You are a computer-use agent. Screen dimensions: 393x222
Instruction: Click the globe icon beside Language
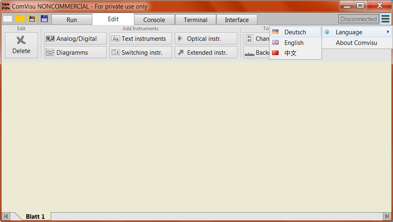click(x=327, y=32)
